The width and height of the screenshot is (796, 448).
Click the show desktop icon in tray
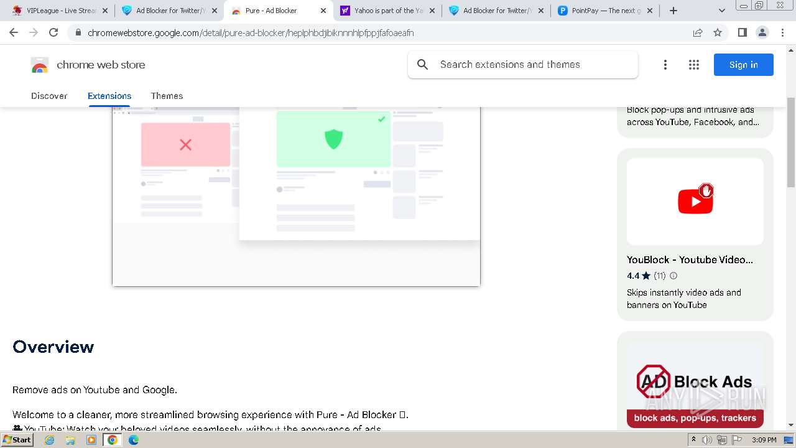pos(789,440)
